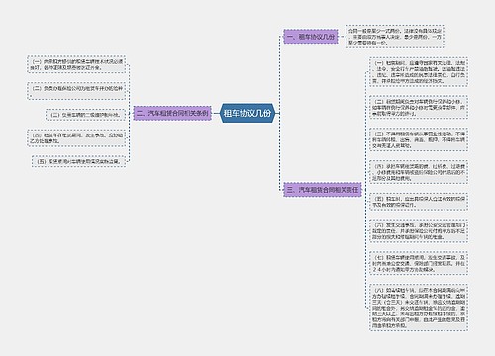The image size is (495, 356).
Task: Select right item (六) about traffic accidents
Action: (419, 230)
